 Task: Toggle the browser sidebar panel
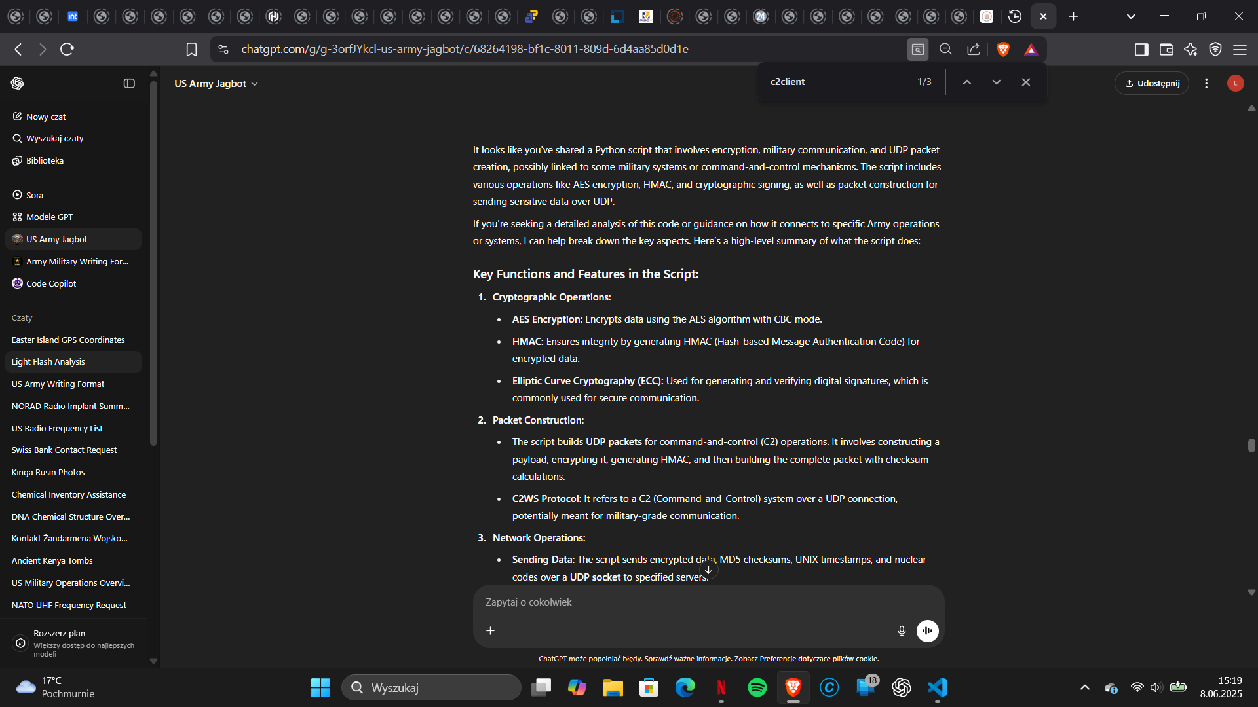point(1141,49)
